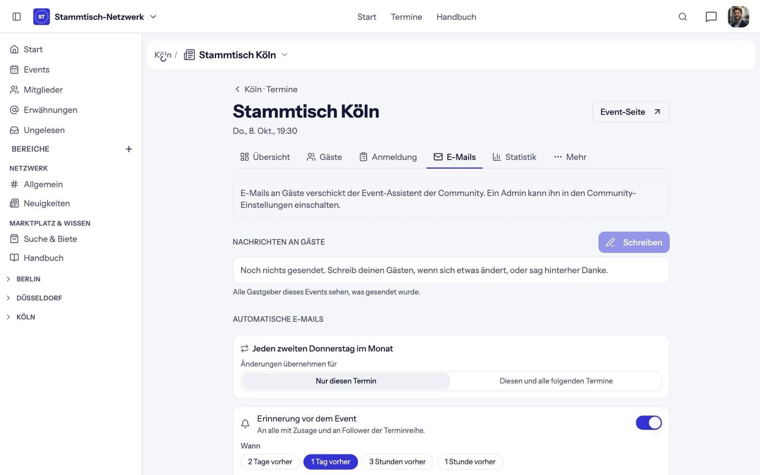Switch to the Statistik tab
This screenshot has height=475, width=760.
tap(514, 157)
